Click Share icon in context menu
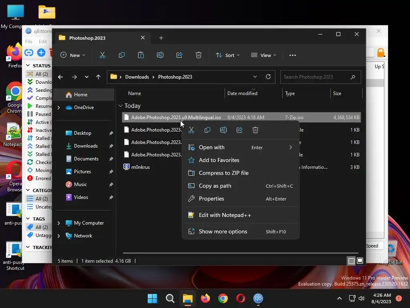 coord(239,130)
